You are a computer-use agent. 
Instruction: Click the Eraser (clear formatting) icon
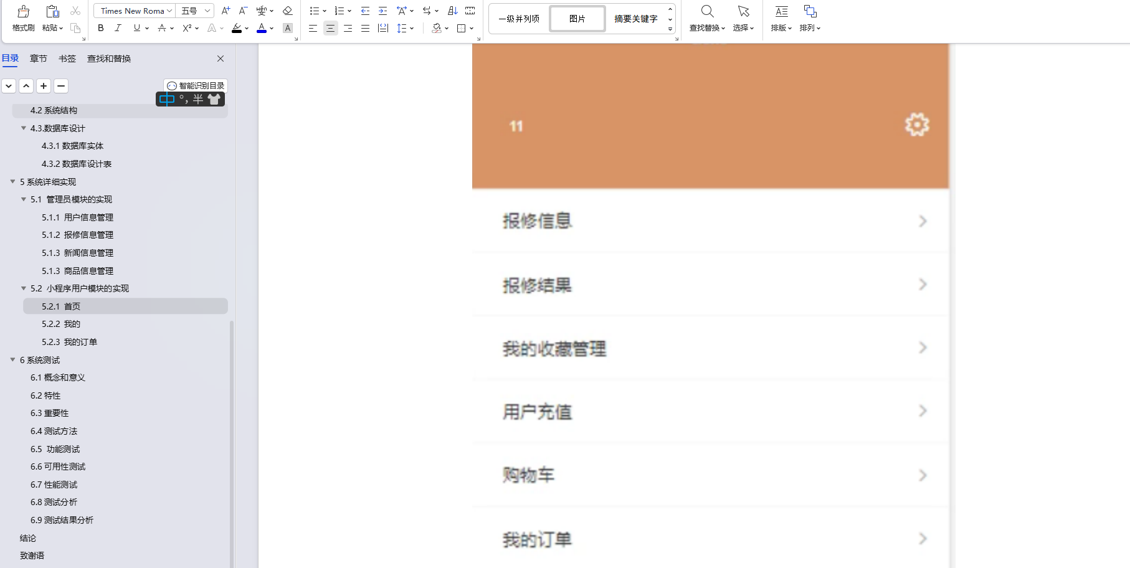click(x=287, y=11)
